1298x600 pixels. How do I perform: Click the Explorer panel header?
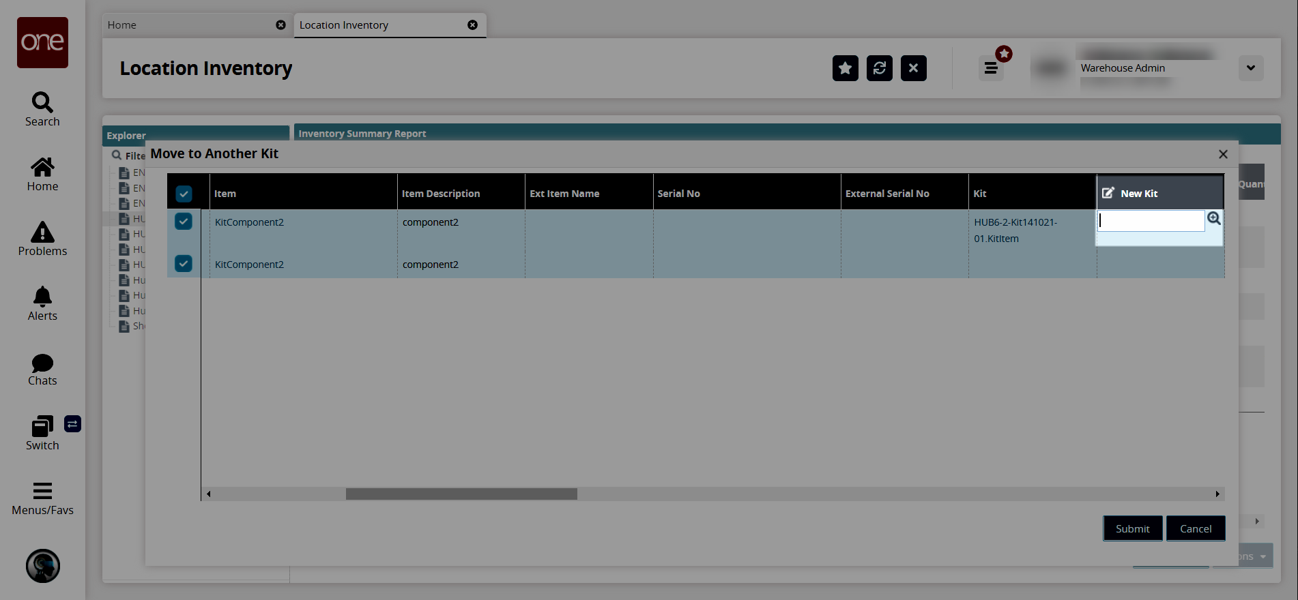(196, 135)
